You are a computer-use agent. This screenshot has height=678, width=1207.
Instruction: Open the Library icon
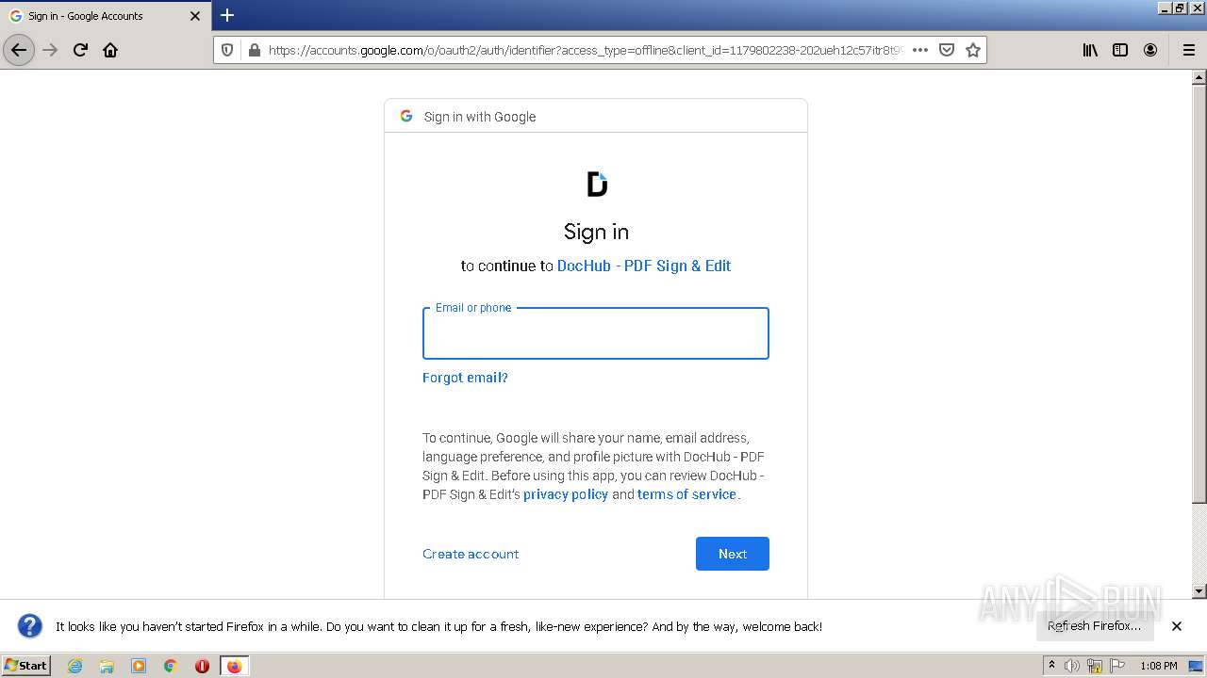1090,50
